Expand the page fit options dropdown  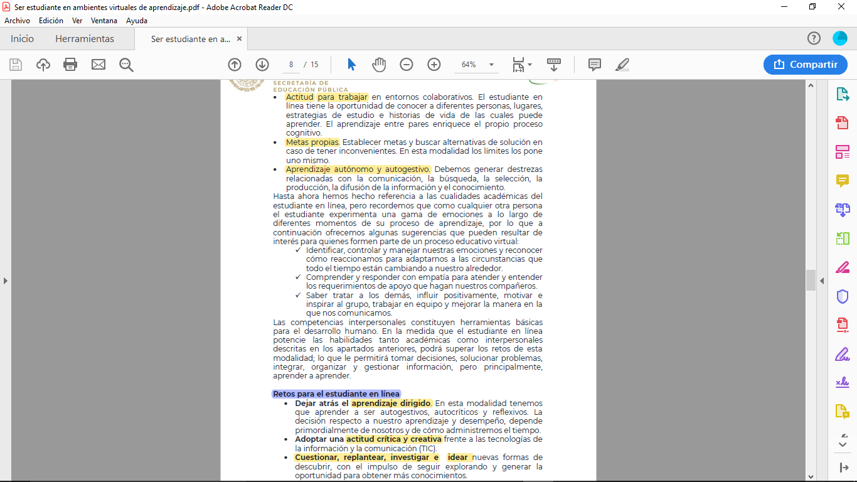[x=522, y=65]
